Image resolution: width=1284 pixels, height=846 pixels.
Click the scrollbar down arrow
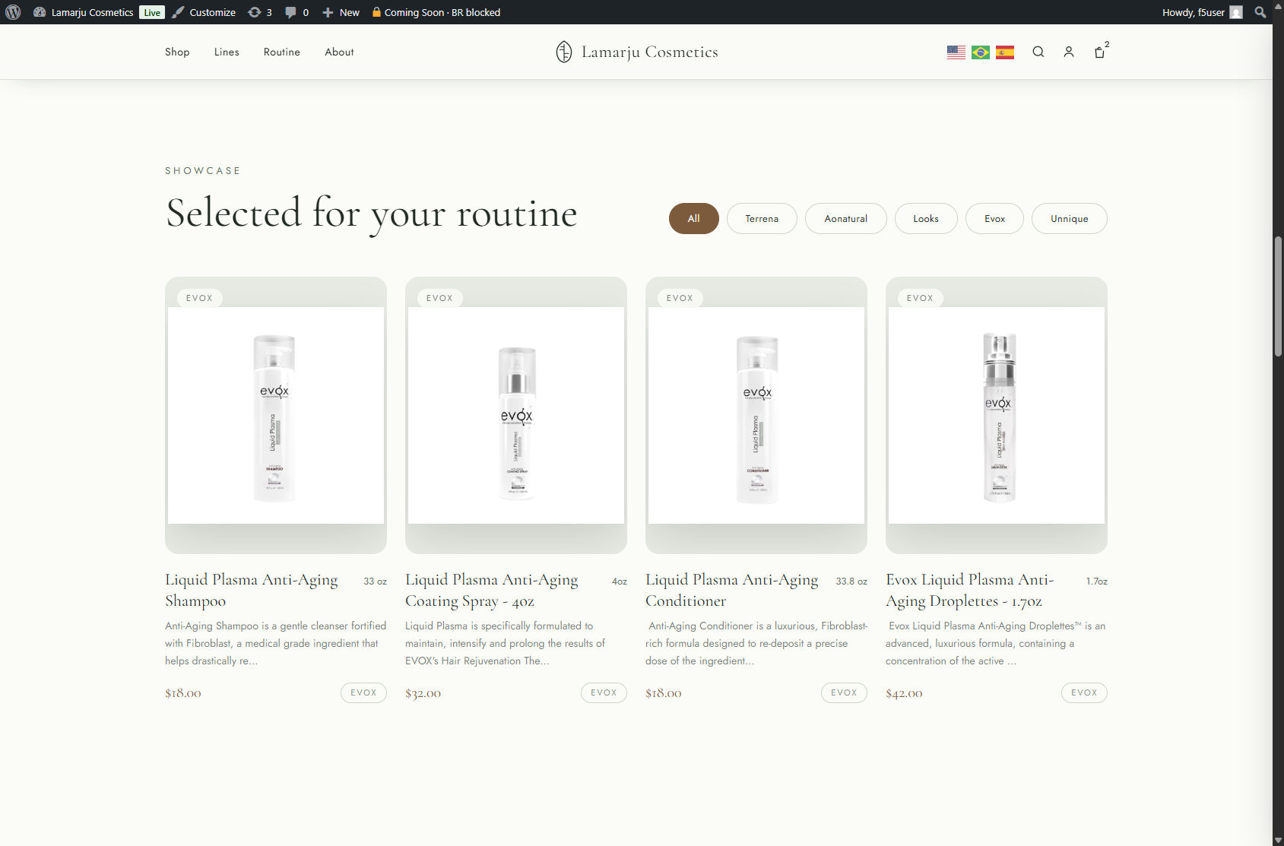(1278, 839)
